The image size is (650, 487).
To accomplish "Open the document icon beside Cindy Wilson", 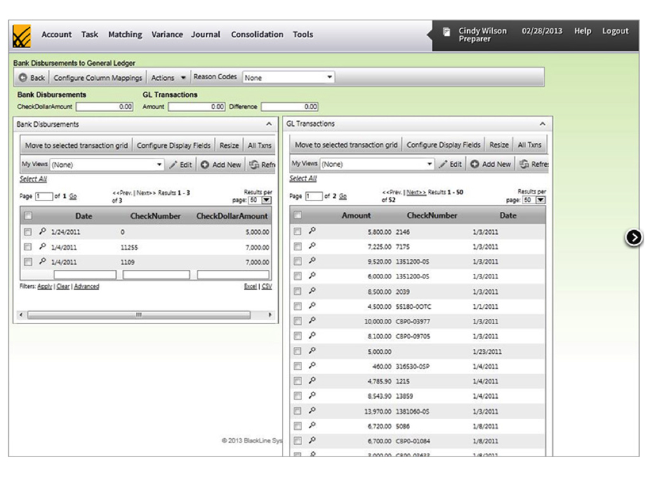I will (x=446, y=32).
